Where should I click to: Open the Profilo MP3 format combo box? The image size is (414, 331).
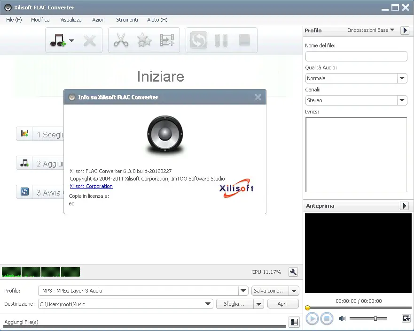(x=143, y=291)
